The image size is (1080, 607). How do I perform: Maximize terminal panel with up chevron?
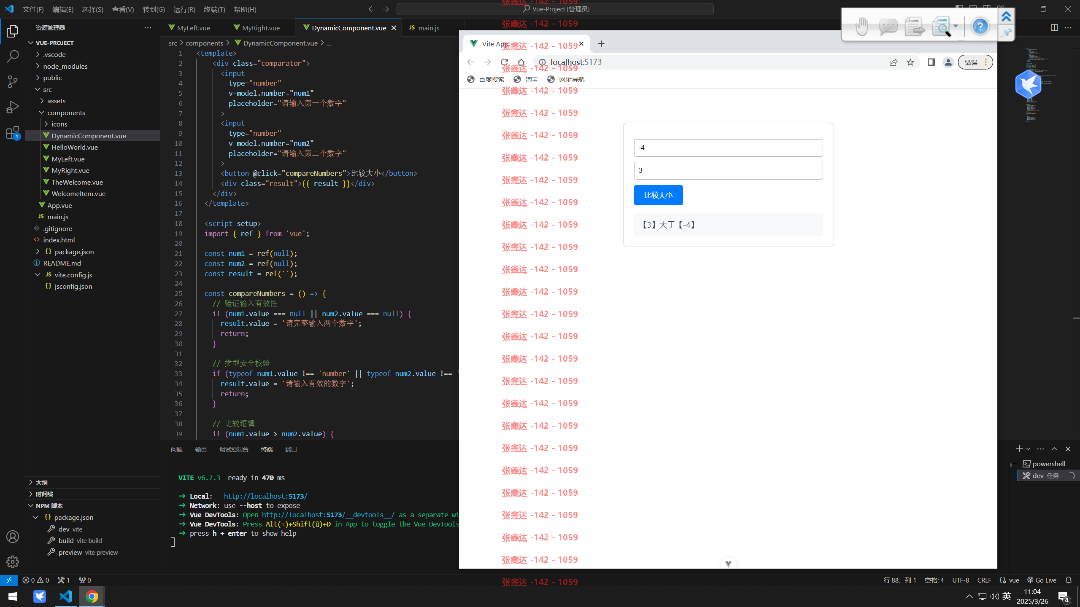(x=1054, y=449)
